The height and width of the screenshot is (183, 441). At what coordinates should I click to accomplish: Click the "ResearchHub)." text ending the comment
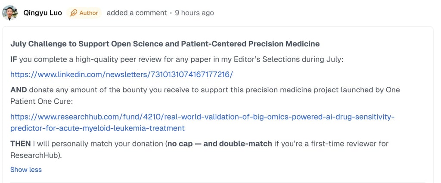36,154
